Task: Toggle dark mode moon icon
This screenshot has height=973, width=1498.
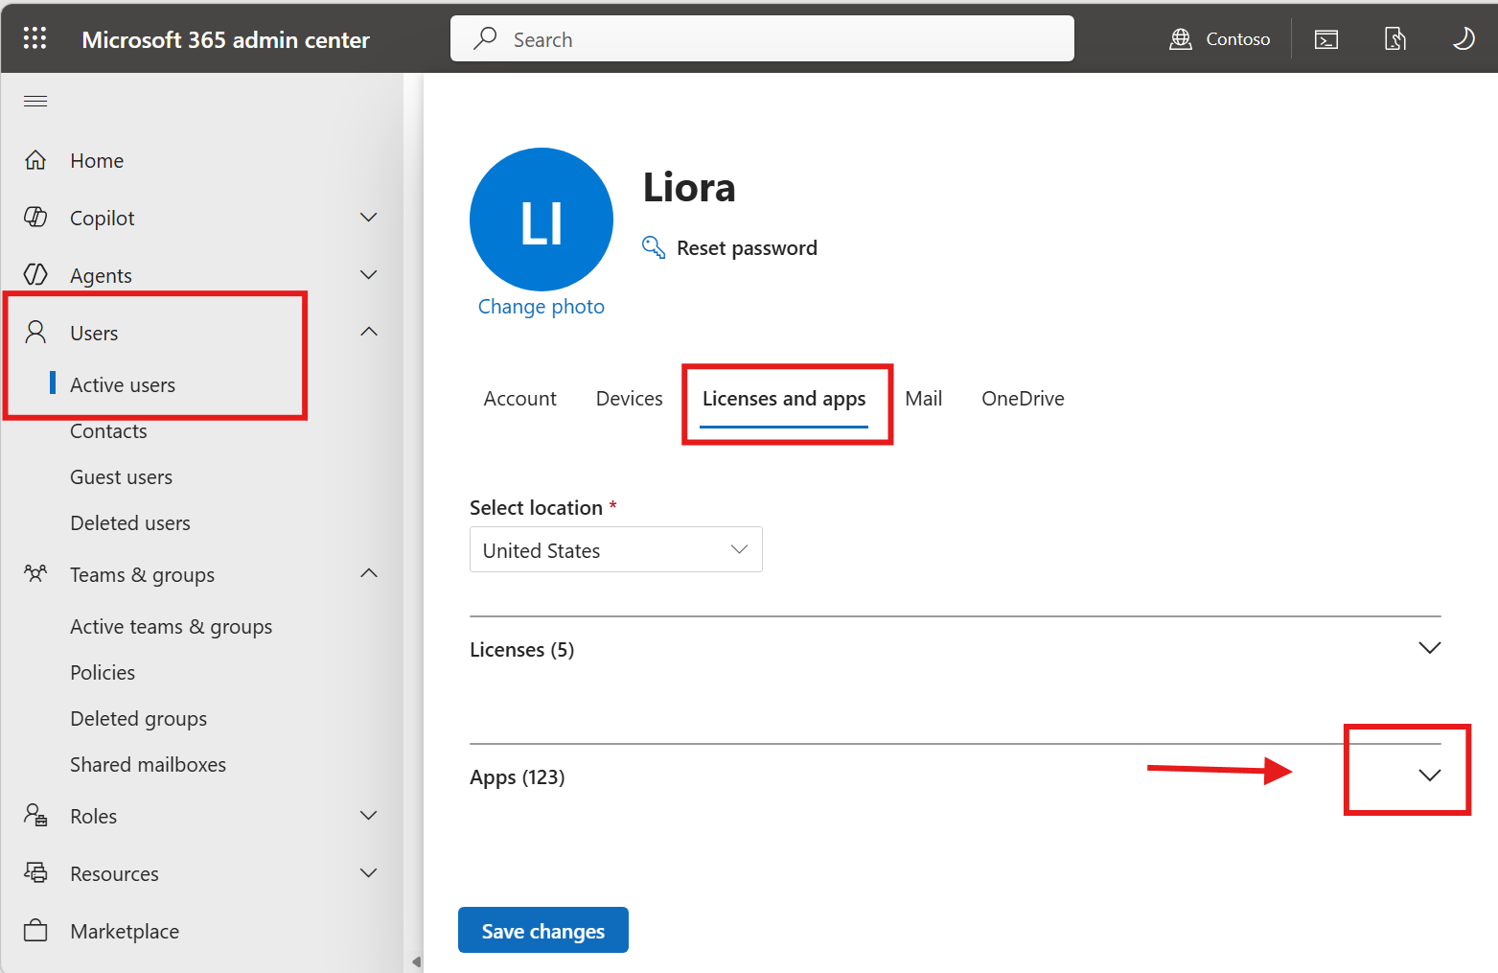Action: (1463, 38)
